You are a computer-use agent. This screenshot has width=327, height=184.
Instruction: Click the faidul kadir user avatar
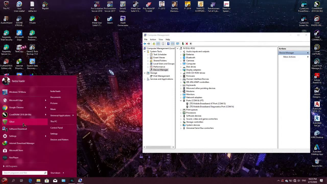[6, 81]
